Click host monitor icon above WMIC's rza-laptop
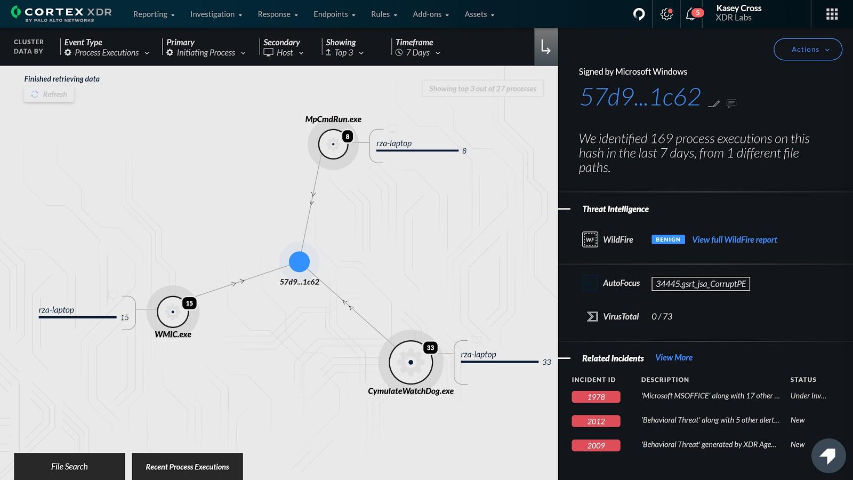853x480 pixels. point(112,295)
